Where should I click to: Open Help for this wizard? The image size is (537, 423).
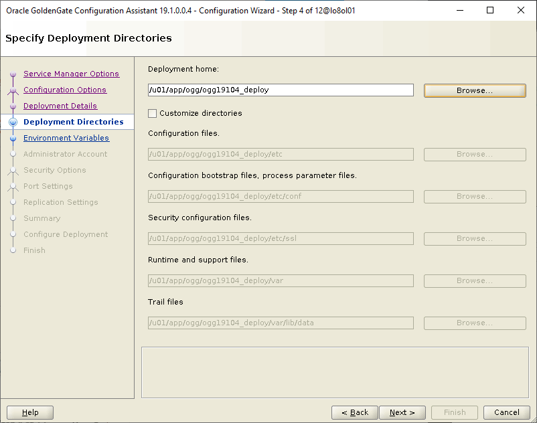pyautogui.click(x=30, y=412)
